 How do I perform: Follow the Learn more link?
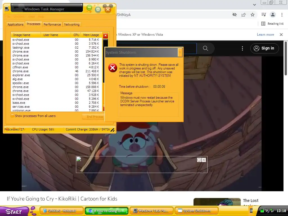[x=265, y=35]
